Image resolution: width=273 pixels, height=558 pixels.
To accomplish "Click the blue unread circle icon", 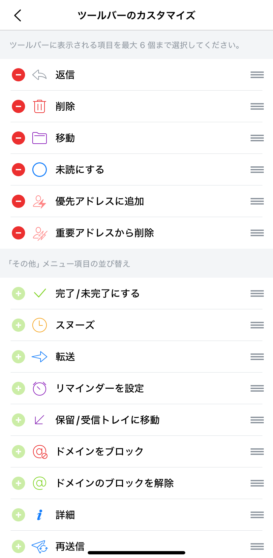I will [x=40, y=170].
